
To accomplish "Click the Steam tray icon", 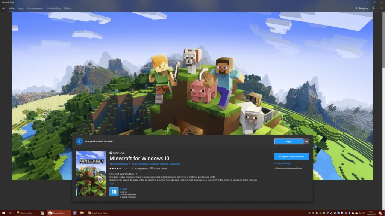I will [331, 213].
